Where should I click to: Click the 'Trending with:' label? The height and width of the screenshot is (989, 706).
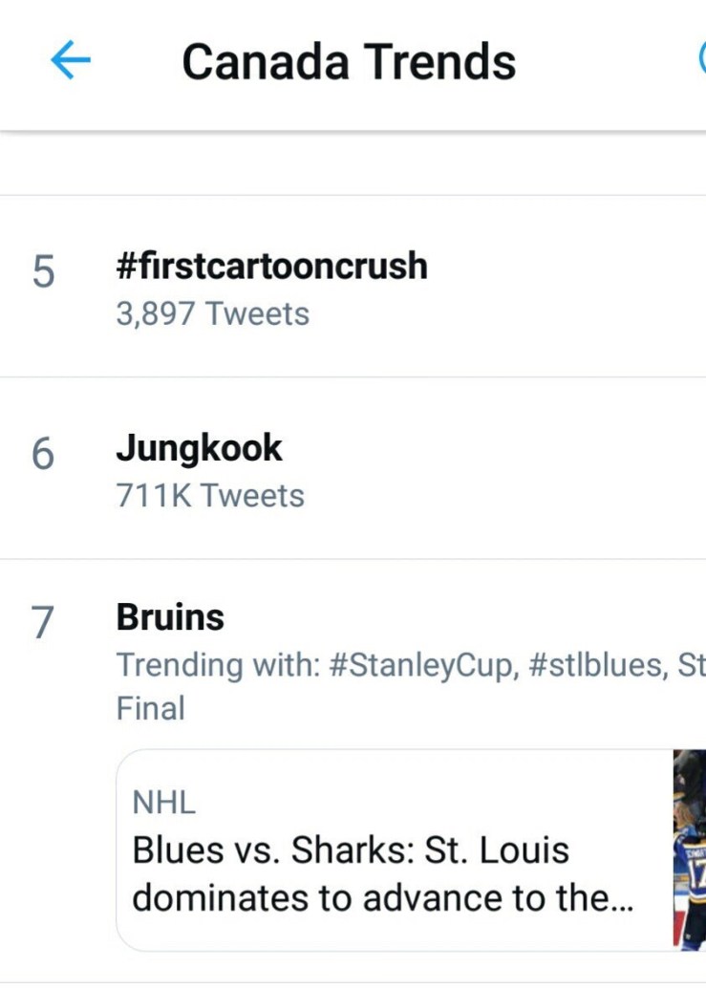coord(217,665)
